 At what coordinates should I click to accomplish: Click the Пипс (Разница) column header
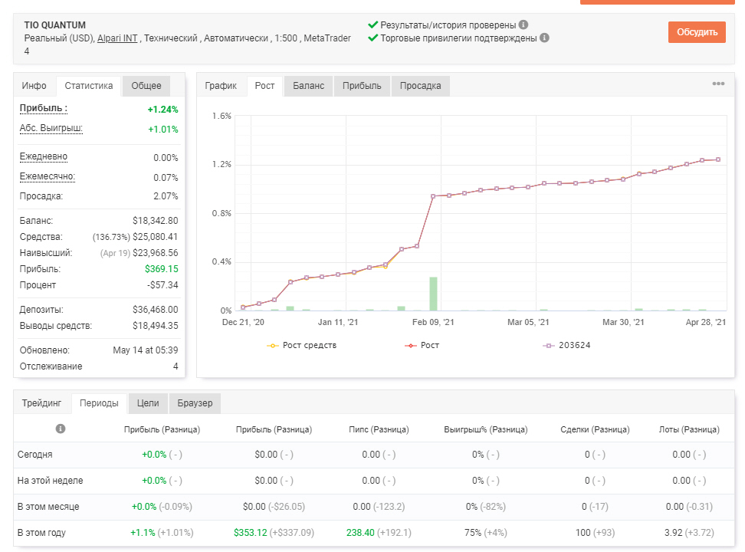pyautogui.click(x=379, y=429)
